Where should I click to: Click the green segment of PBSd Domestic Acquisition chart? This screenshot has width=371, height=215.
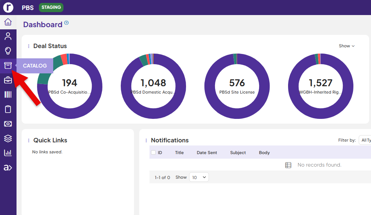(x=143, y=61)
